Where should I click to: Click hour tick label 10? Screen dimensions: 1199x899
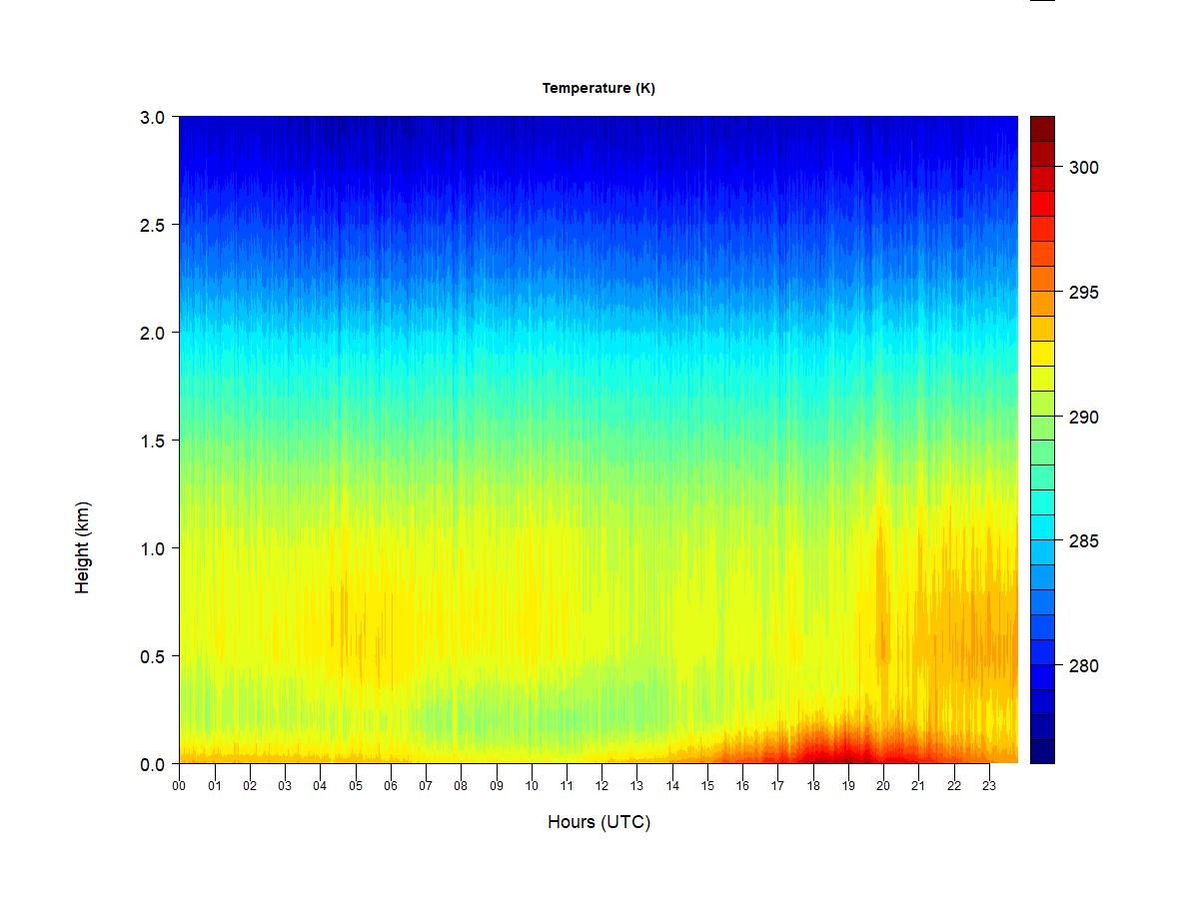pos(532,786)
